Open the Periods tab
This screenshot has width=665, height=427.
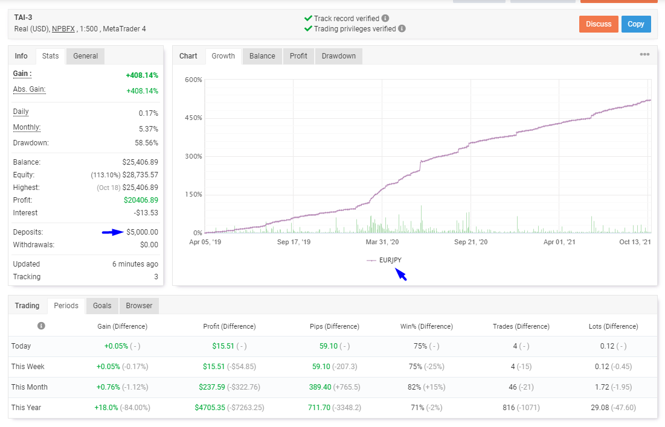coord(66,305)
